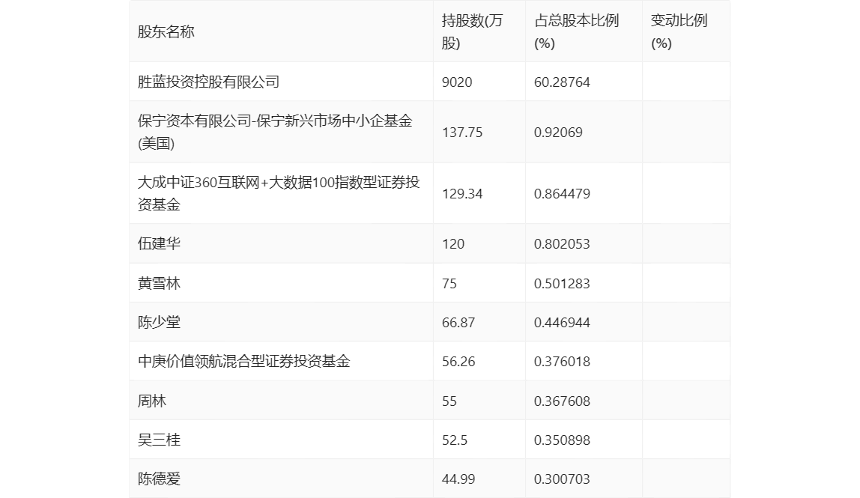
Task: Click the 0.446944 percentage cell
Action: click(562, 323)
